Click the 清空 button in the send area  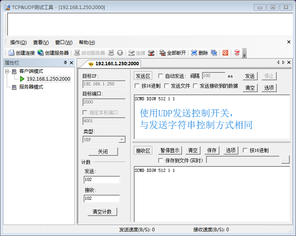[x=250, y=88]
